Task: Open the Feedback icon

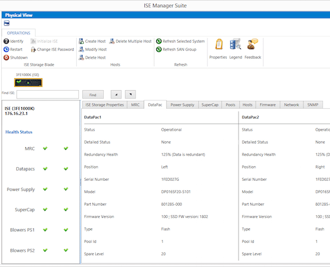Action: (252, 44)
